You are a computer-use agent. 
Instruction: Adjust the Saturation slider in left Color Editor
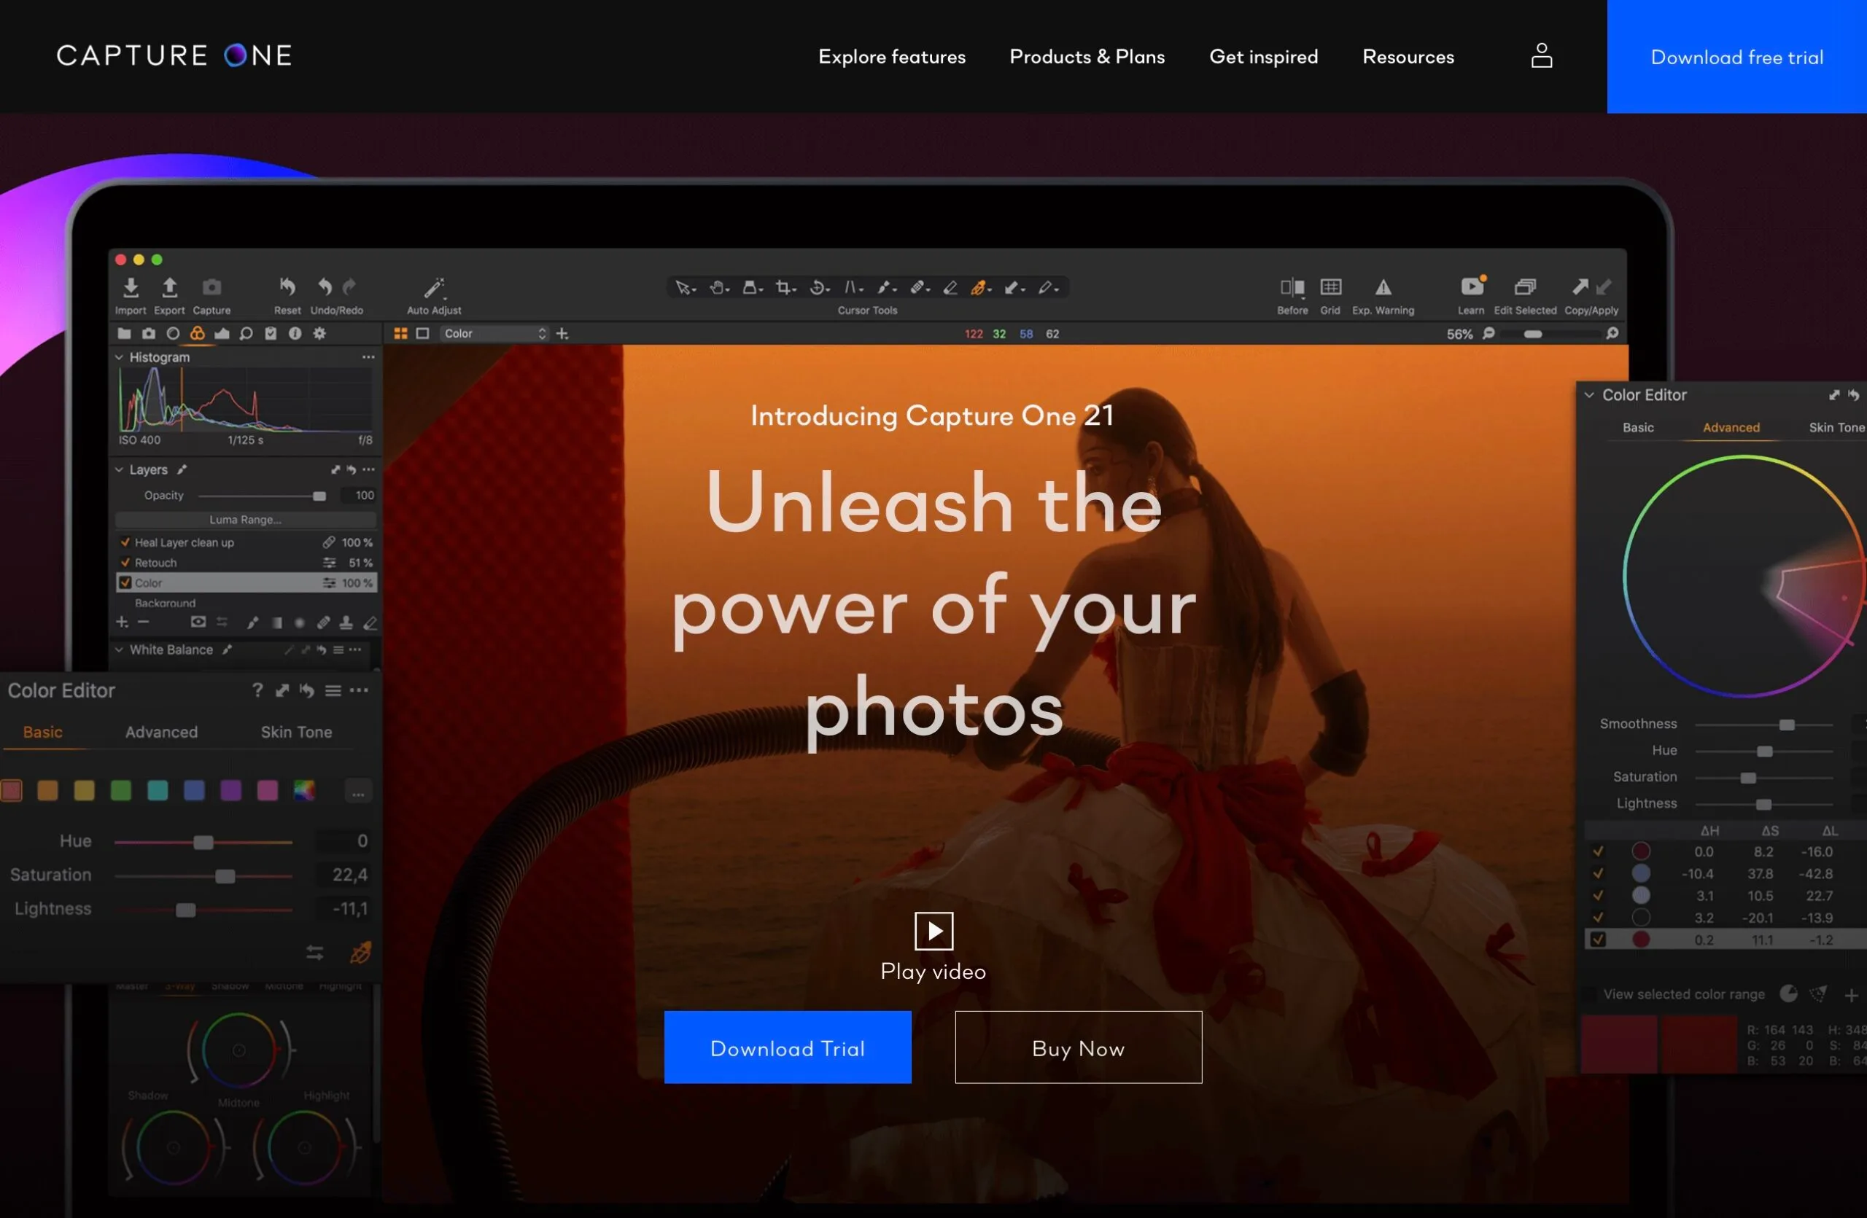(204, 875)
